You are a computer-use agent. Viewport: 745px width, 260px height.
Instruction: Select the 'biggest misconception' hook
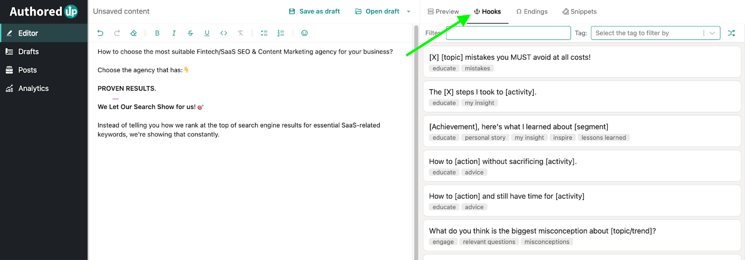pyautogui.click(x=582, y=235)
